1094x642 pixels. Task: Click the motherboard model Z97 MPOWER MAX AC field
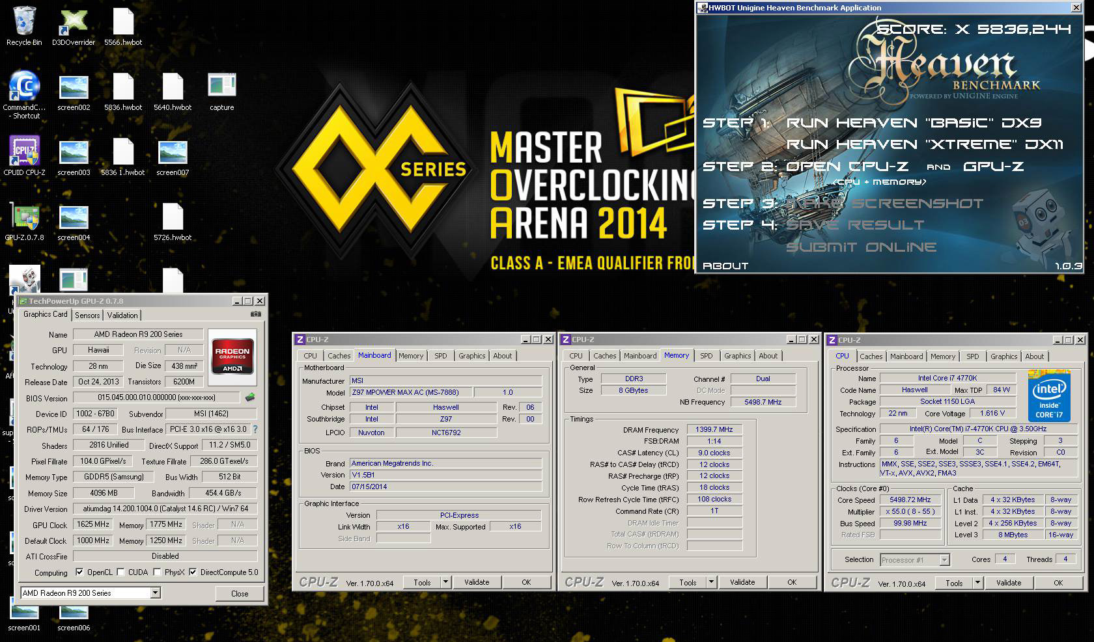coord(410,392)
